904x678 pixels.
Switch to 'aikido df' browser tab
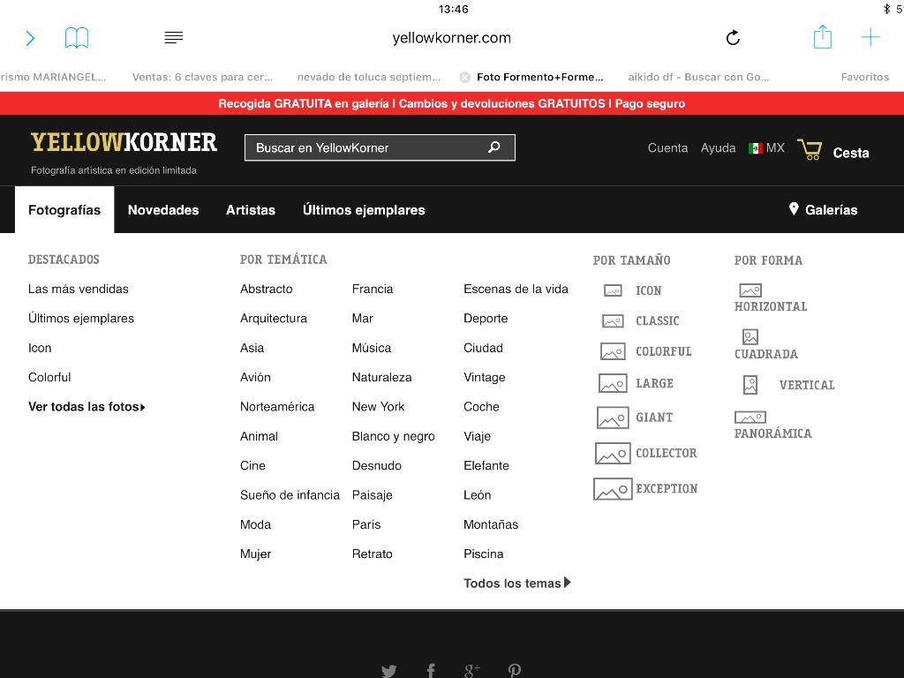click(x=698, y=77)
